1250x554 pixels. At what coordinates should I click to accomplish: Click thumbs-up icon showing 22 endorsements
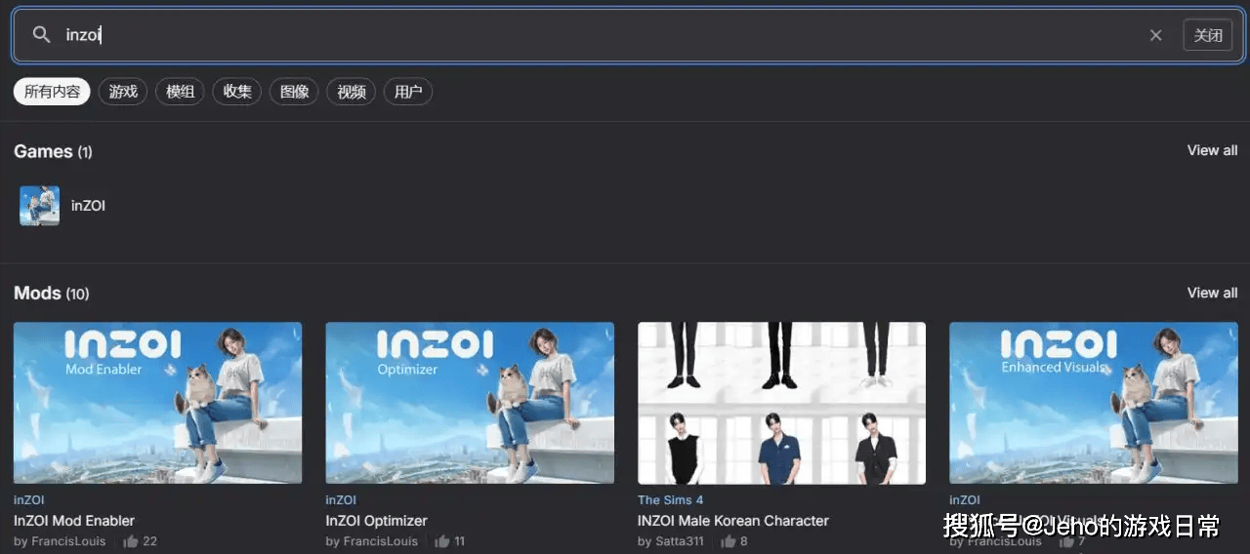[131, 541]
